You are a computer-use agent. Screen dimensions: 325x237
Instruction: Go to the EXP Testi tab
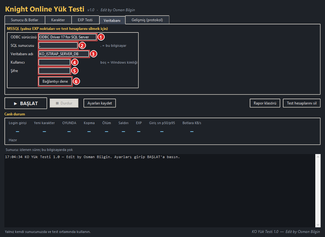pos(85,20)
